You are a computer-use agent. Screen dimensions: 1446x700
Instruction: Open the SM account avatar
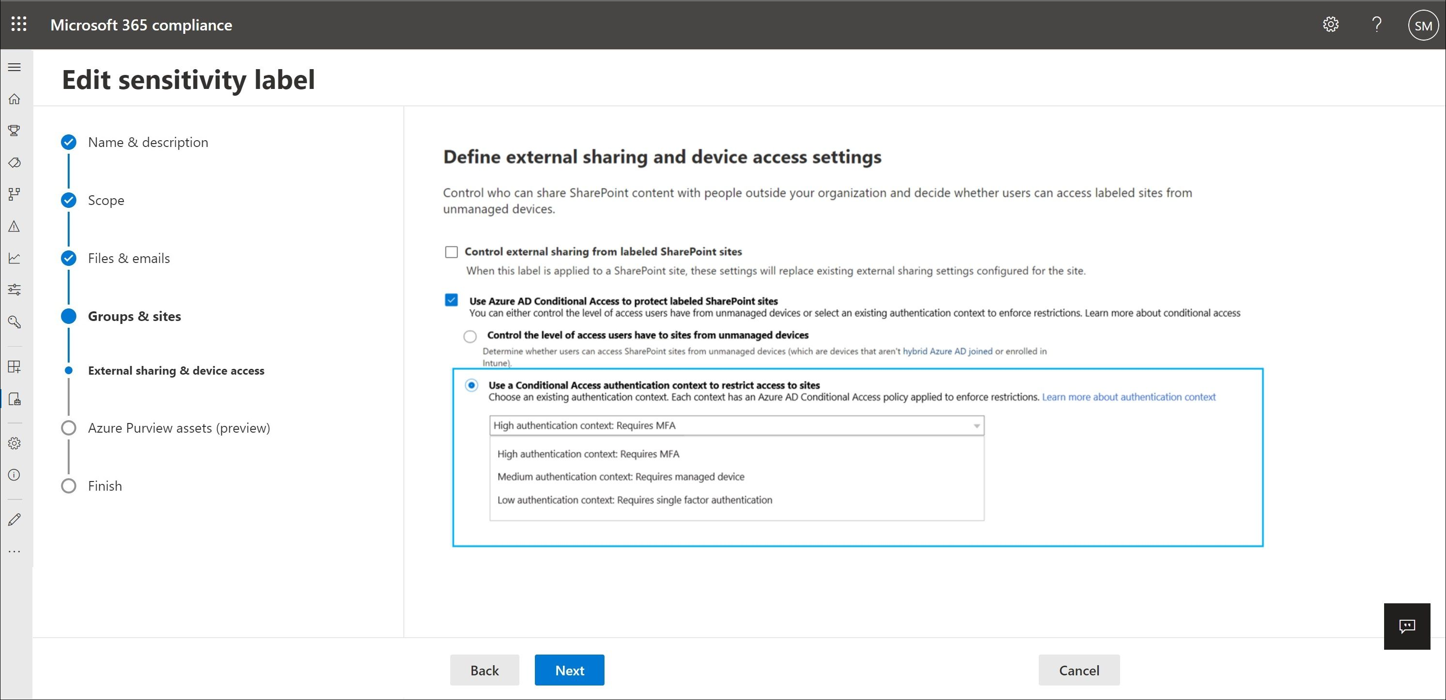coord(1423,25)
